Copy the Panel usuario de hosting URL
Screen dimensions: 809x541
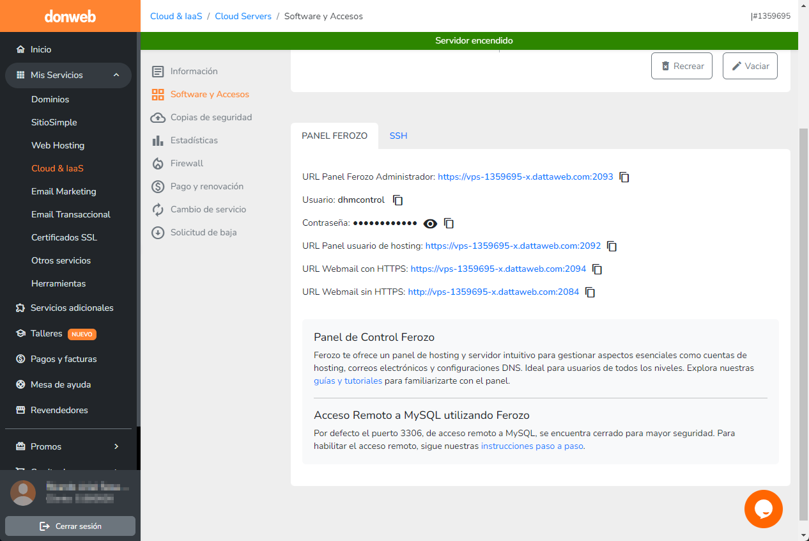[612, 246]
